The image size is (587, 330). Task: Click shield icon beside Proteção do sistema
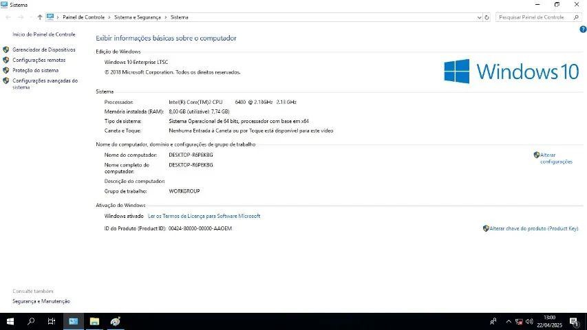click(6, 70)
